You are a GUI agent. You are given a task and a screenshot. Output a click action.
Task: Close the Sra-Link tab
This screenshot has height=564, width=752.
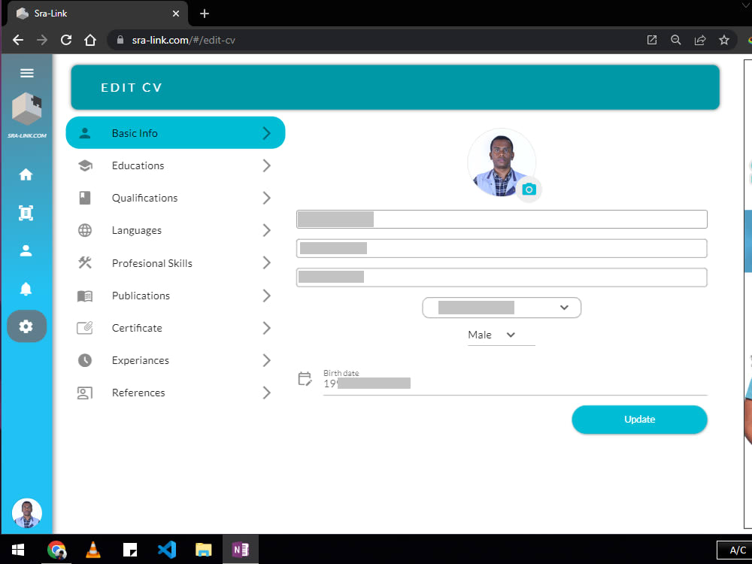click(176, 14)
